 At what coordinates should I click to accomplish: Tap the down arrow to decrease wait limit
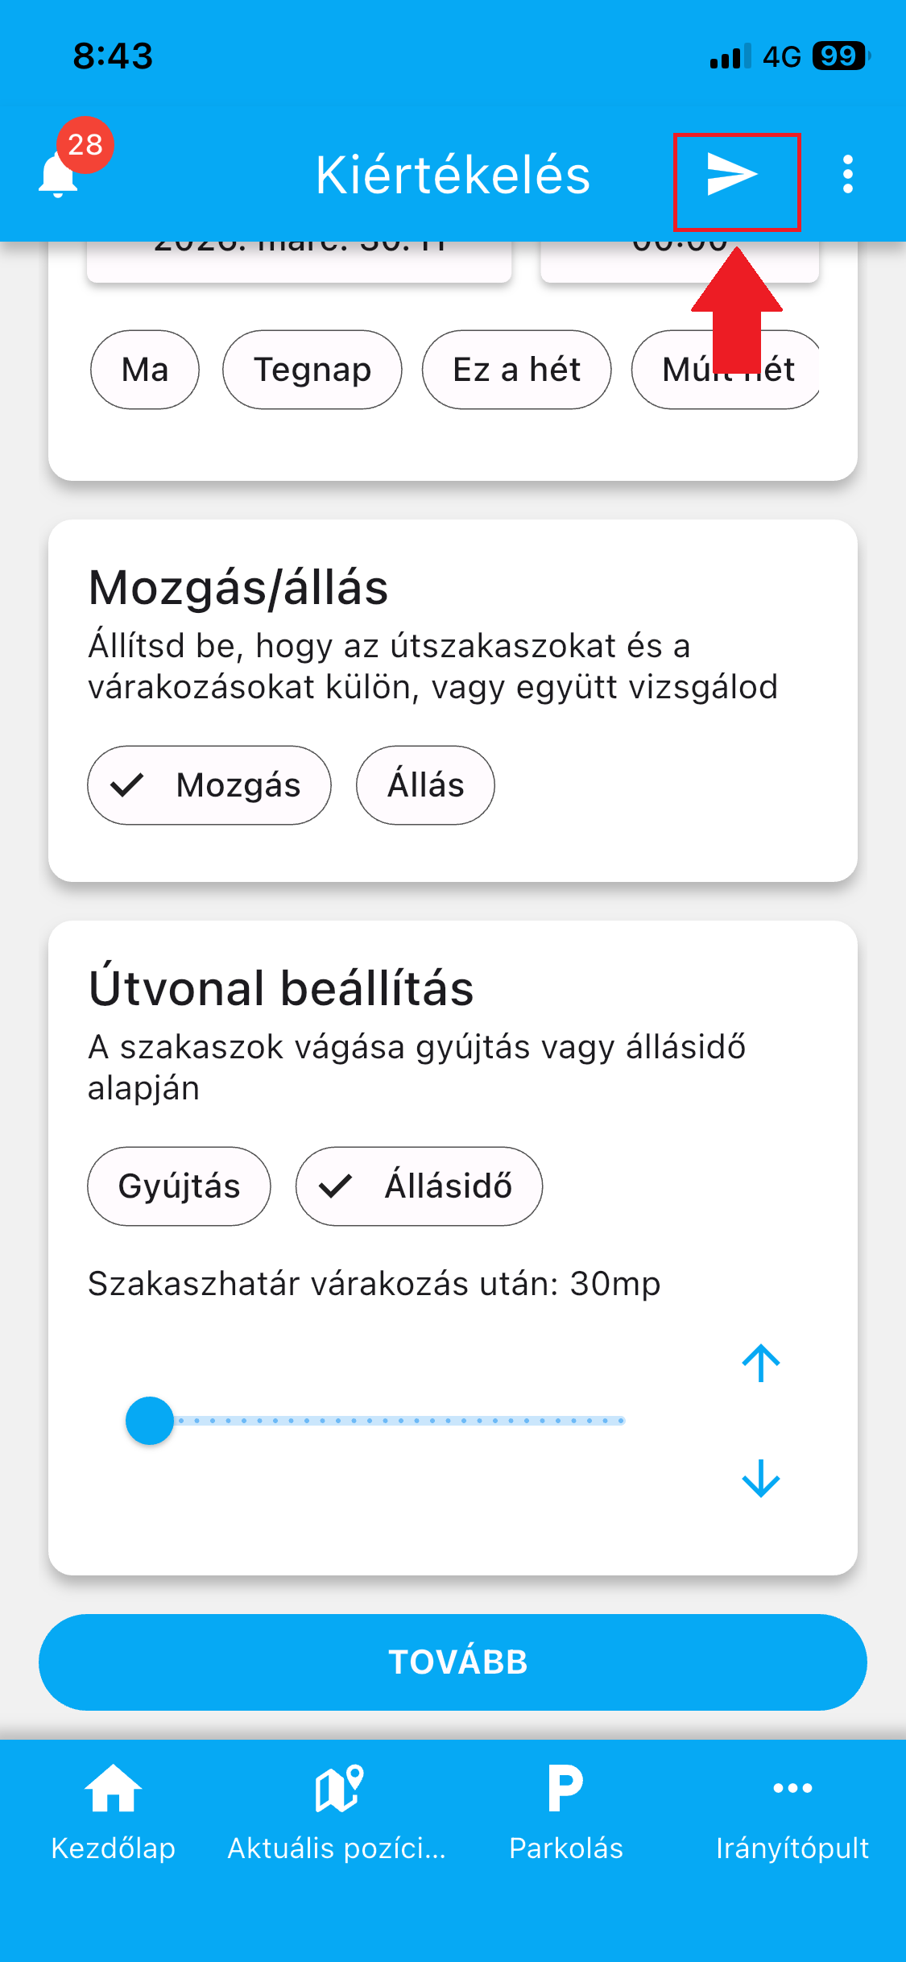coord(760,1479)
